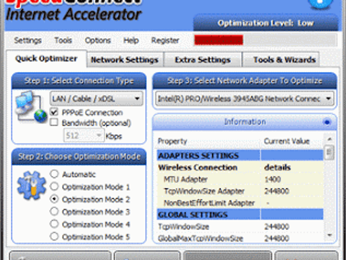Select Optimization Mode 5

pos(54,236)
